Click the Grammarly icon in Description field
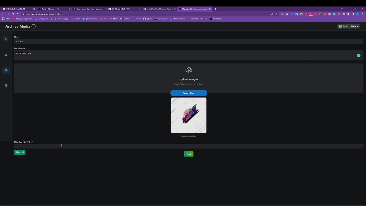The width and height of the screenshot is (366, 206). pyautogui.click(x=359, y=56)
